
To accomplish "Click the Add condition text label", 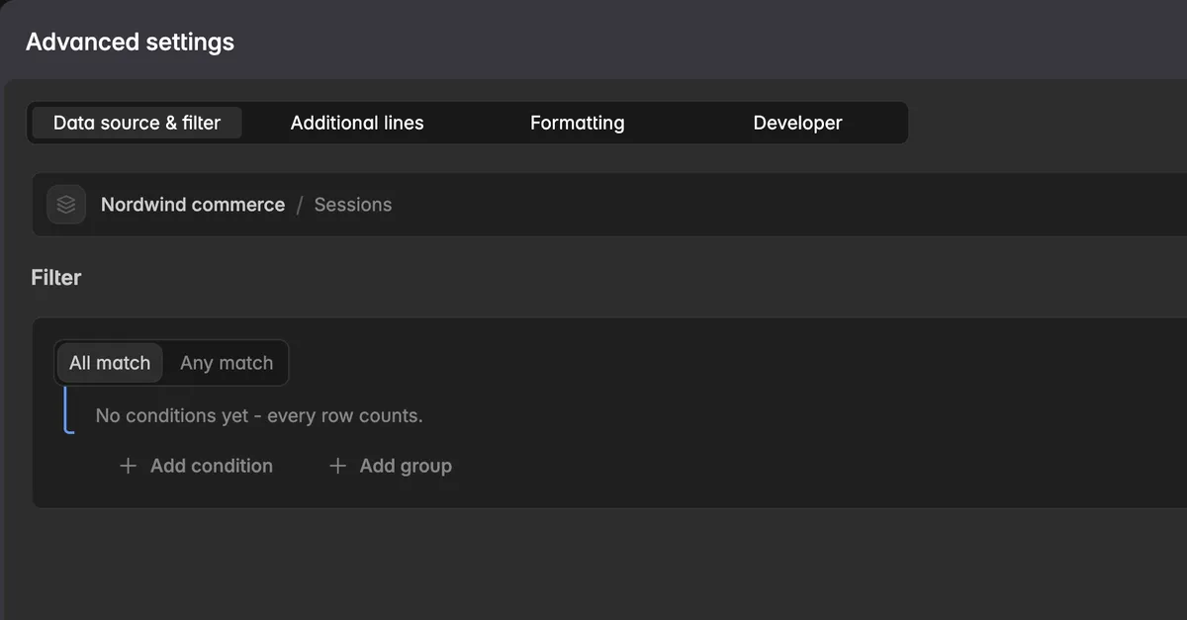I will pos(212,466).
